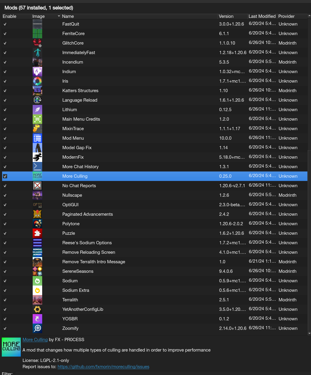The image size is (311, 375).
Task: Click the Sodium Extra icon
Action: (x=37, y=290)
